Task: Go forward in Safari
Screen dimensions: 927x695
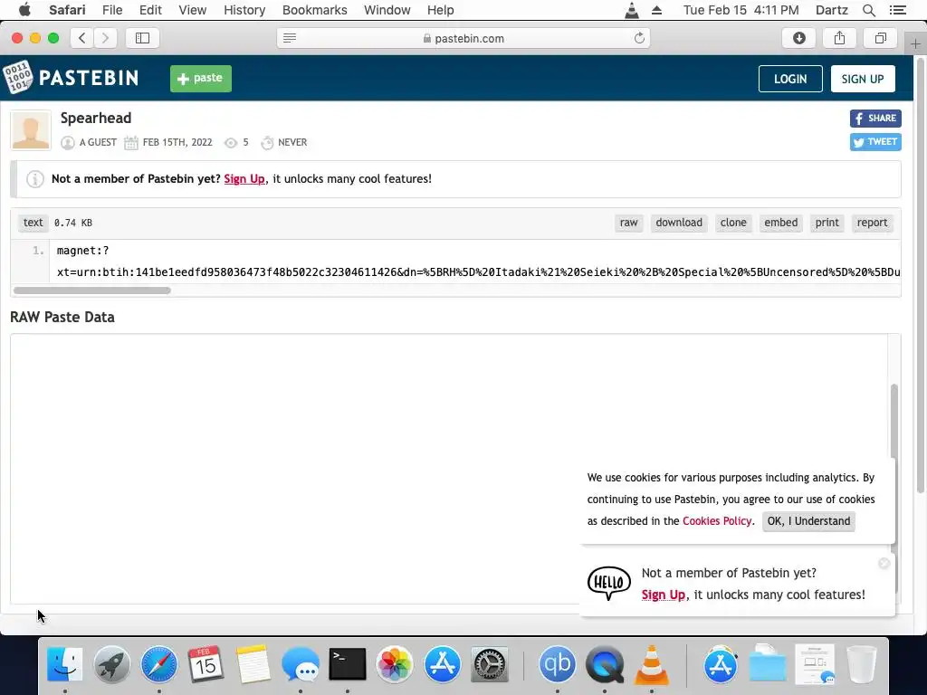Action: pyautogui.click(x=105, y=38)
